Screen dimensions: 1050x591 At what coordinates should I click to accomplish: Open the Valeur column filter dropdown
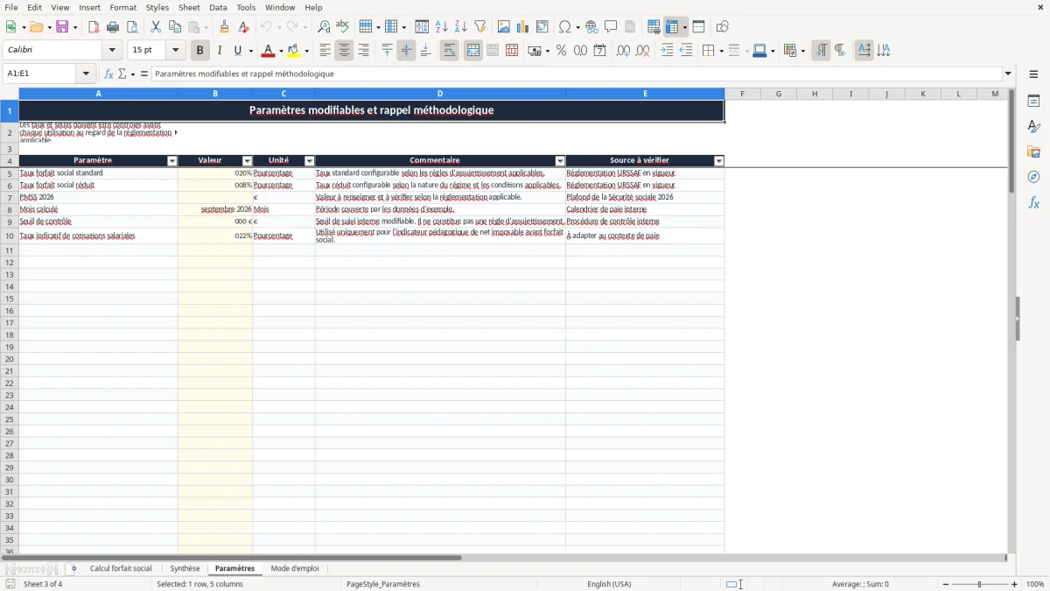point(247,161)
